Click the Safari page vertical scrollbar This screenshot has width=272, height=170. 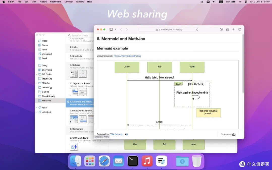[x=243, y=64]
